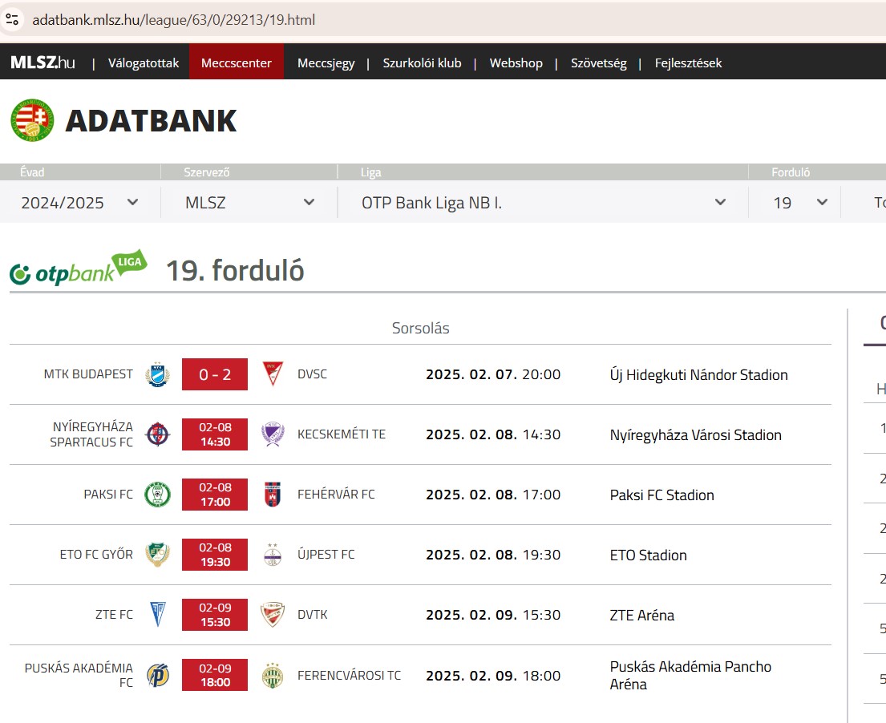
Task: Click the Fehérvár FC team crest
Action: [273, 495]
